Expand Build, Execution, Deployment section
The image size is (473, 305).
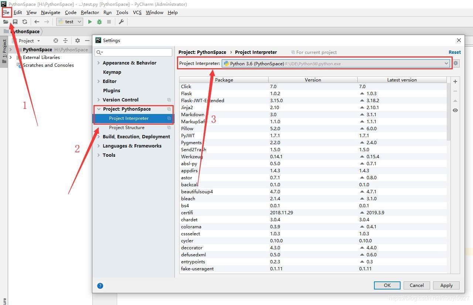pyautogui.click(x=99, y=137)
